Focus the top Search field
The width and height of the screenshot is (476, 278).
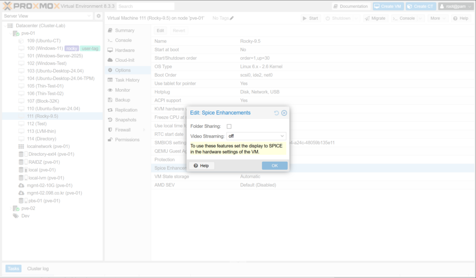(145, 7)
